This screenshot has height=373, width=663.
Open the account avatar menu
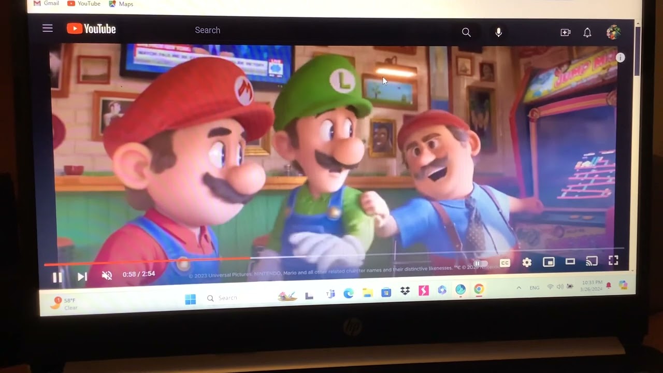tap(613, 32)
